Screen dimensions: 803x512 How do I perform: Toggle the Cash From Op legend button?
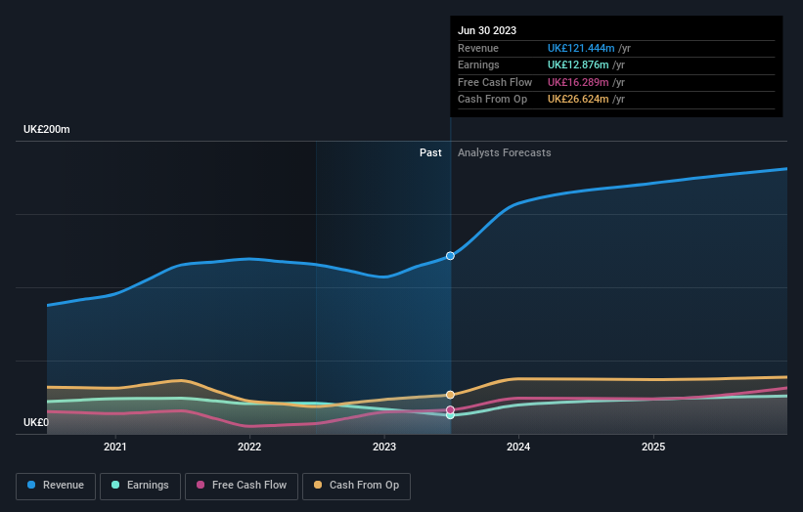tap(356, 486)
